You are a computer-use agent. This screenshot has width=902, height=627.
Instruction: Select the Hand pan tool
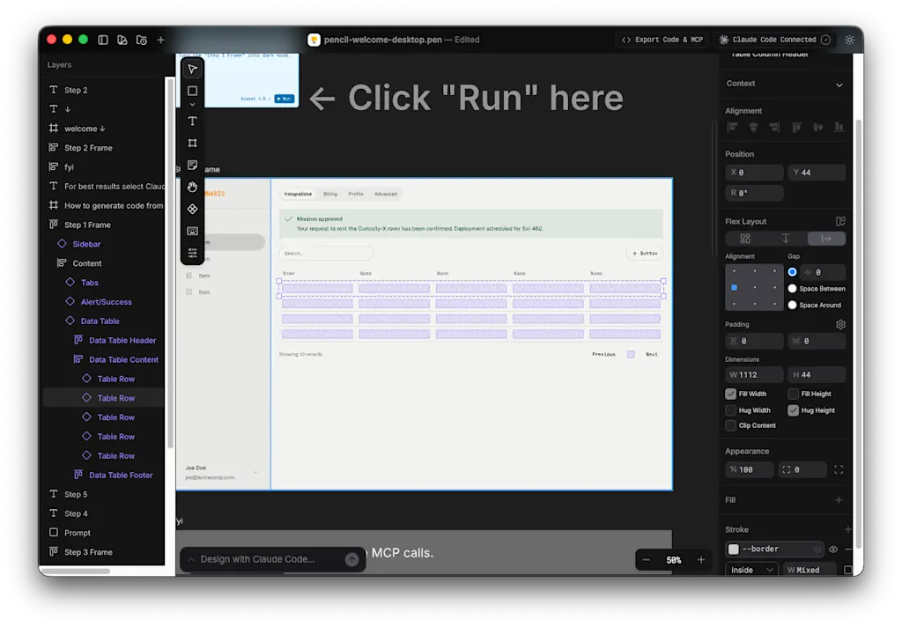[192, 187]
